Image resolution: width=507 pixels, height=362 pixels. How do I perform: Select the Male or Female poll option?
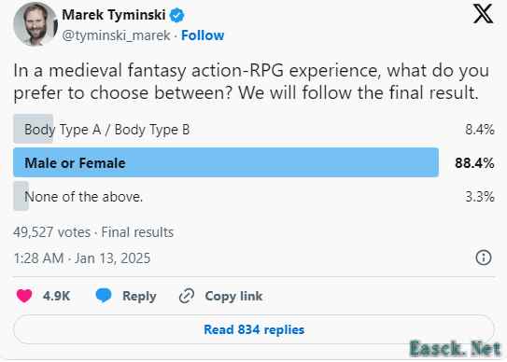(254, 162)
